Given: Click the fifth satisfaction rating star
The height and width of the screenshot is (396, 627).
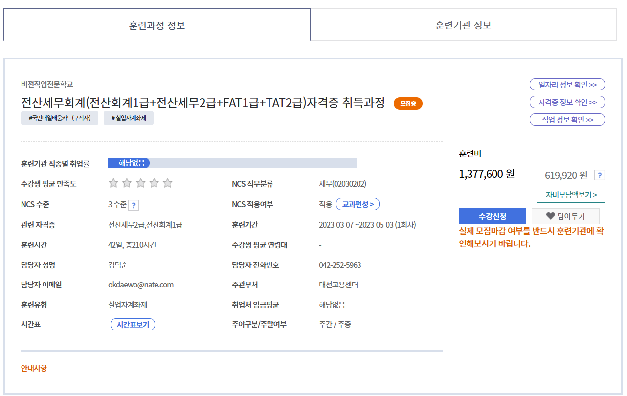Looking at the screenshot, I should [168, 183].
